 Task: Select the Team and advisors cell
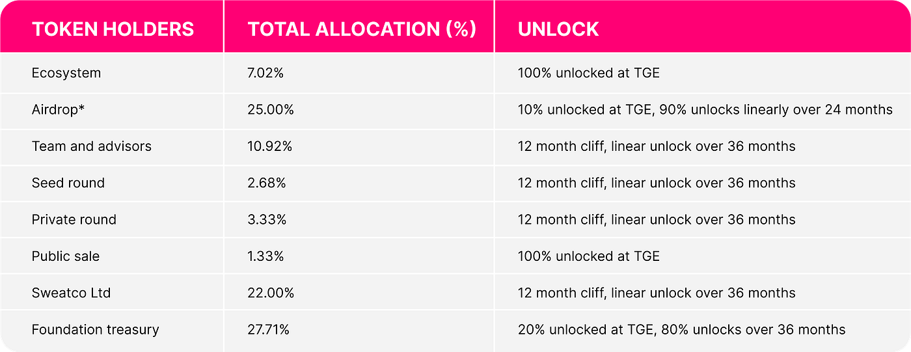[92, 146]
